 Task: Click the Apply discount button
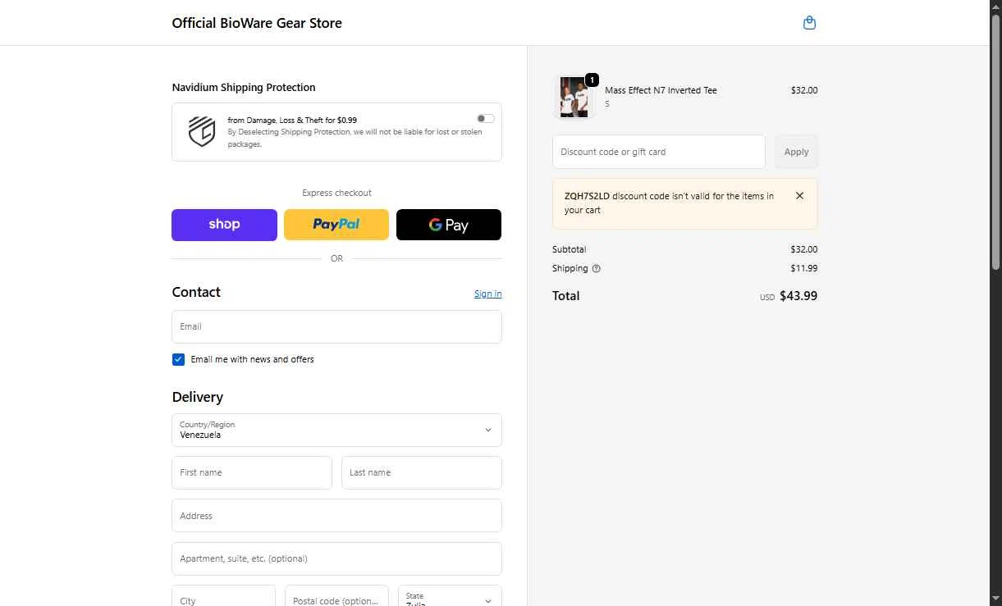coord(796,152)
